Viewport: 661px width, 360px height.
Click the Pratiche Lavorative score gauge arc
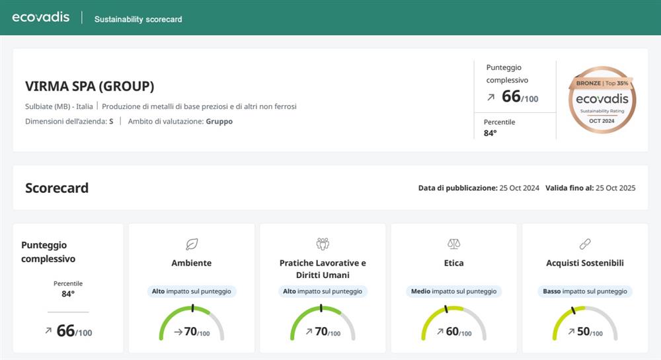pyautogui.click(x=323, y=322)
